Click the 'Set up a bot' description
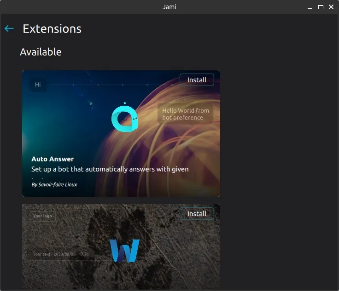The image size is (339, 291). coord(110,169)
